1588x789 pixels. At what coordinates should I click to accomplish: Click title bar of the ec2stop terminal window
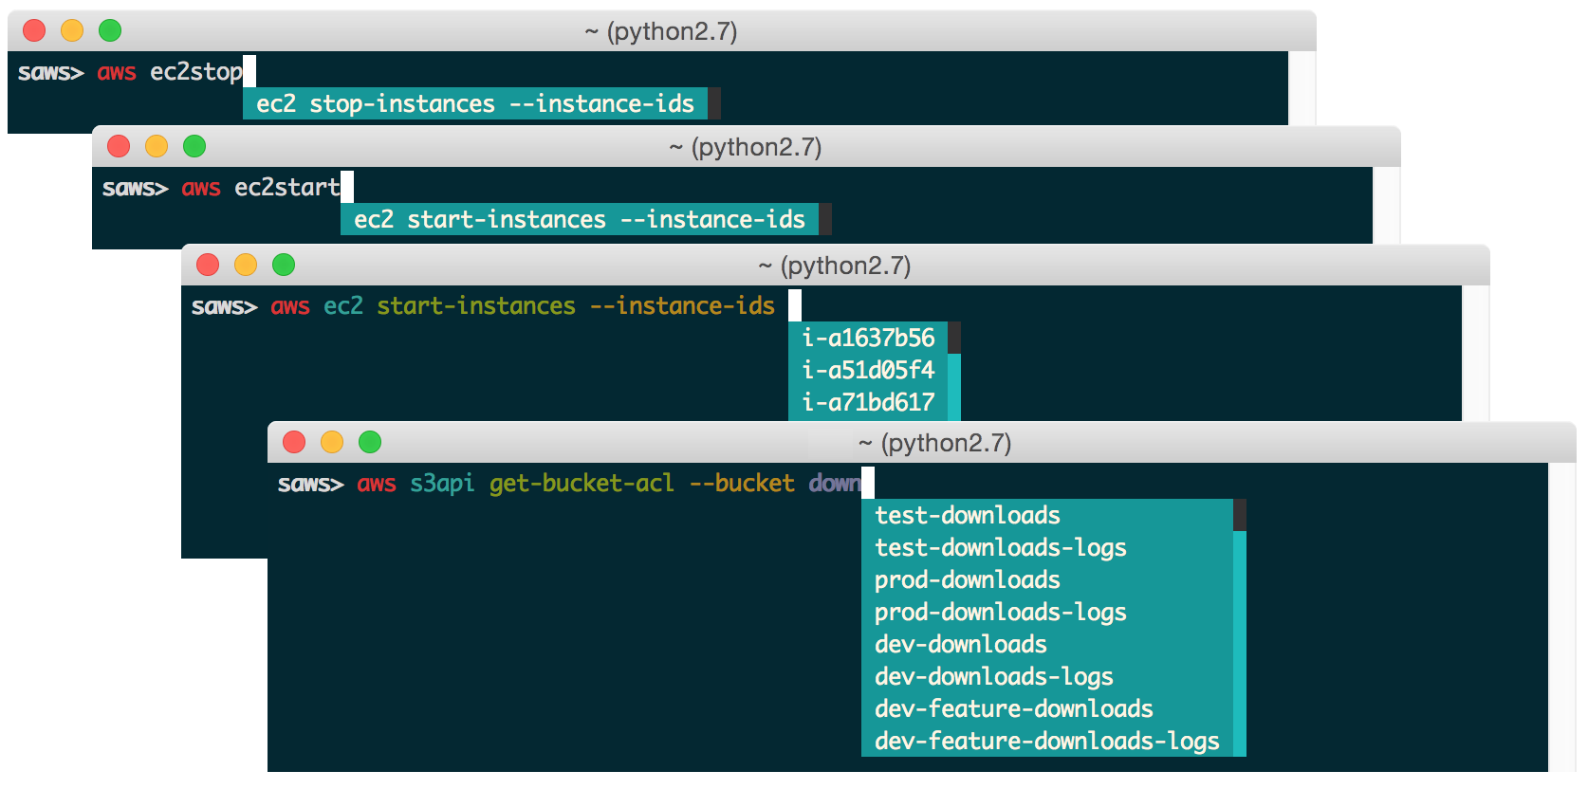pyautogui.click(x=662, y=30)
